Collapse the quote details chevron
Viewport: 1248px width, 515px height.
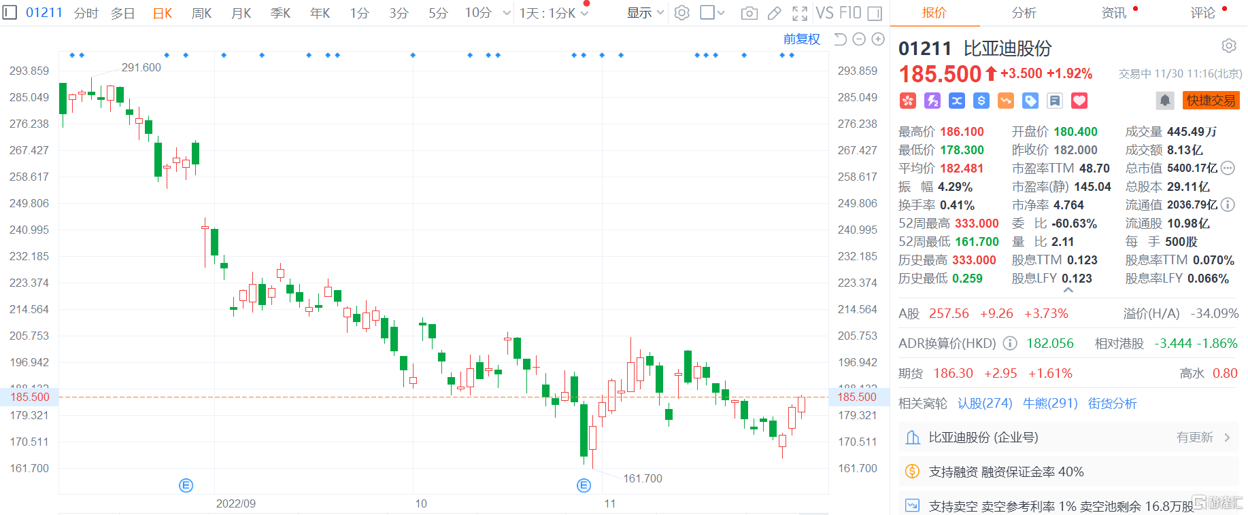click(1068, 290)
